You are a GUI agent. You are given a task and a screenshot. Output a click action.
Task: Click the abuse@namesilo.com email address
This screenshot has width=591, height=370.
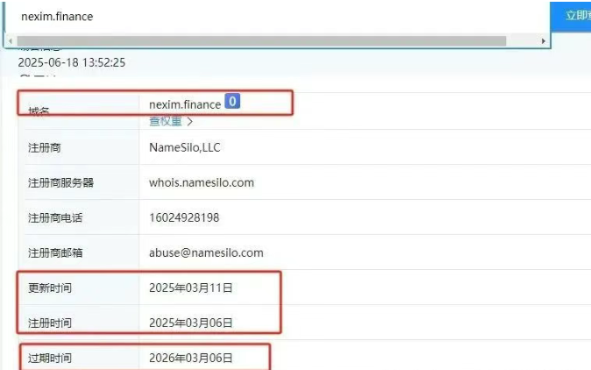click(206, 253)
